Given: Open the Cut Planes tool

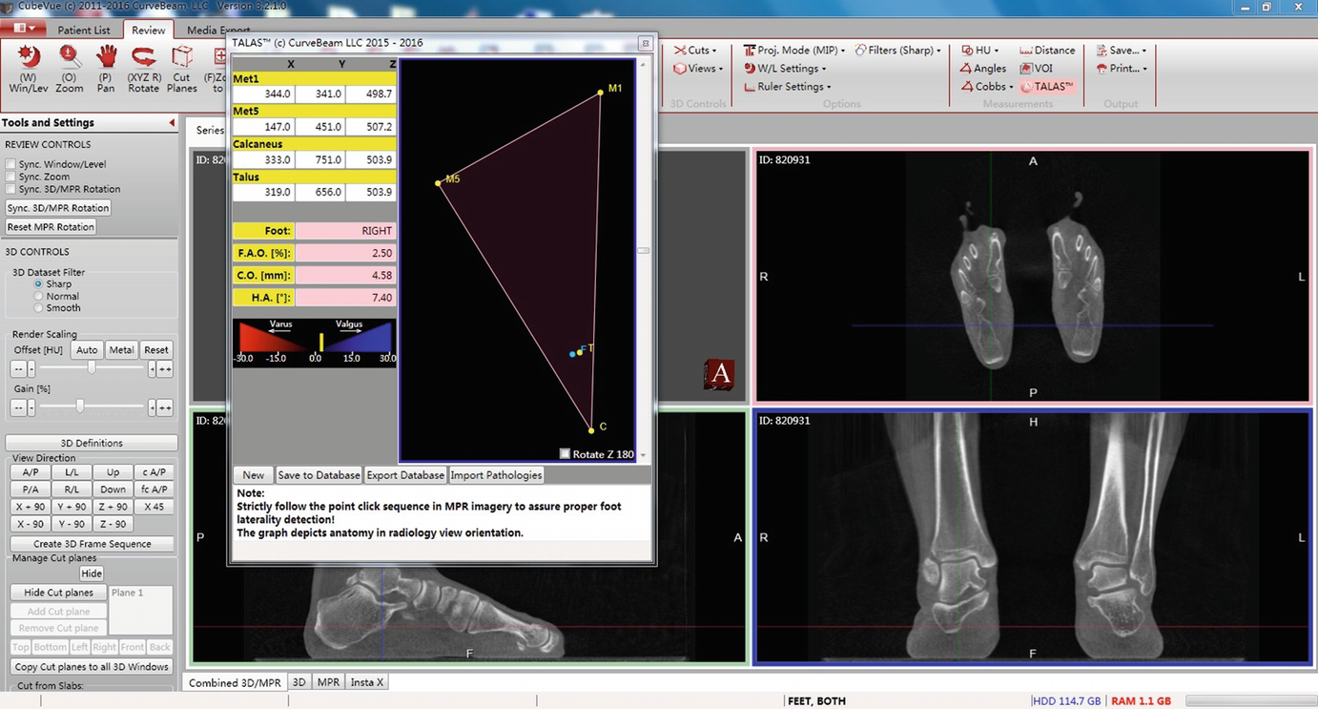Looking at the screenshot, I should [x=181, y=68].
